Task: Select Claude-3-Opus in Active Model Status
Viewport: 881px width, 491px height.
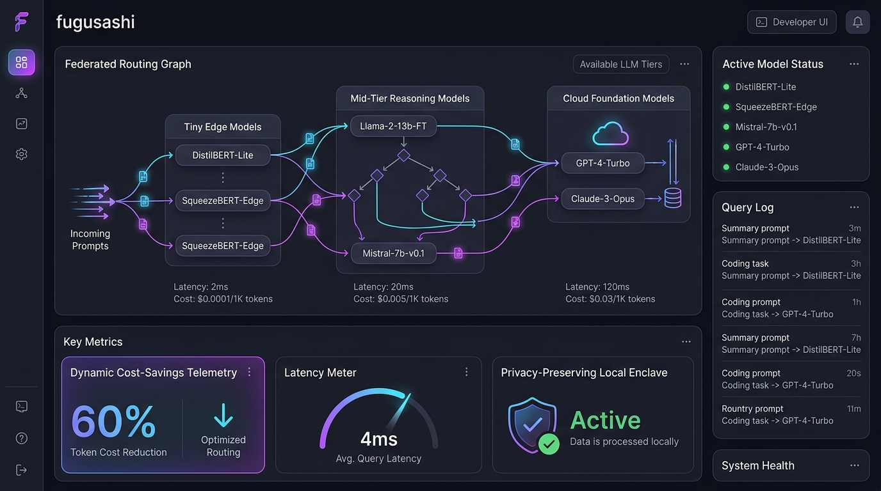Action: [767, 167]
